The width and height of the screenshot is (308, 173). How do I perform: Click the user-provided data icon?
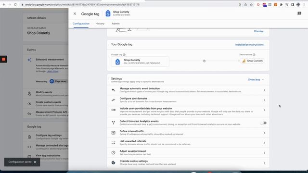pyautogui.click(x=114, y=110)
